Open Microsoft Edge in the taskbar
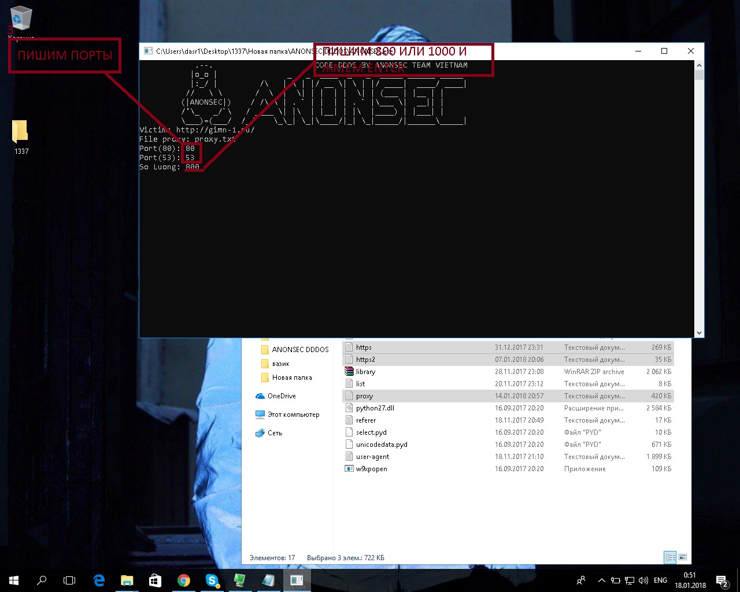The width and height of the screenshot is (740, 592). [99, 580]
